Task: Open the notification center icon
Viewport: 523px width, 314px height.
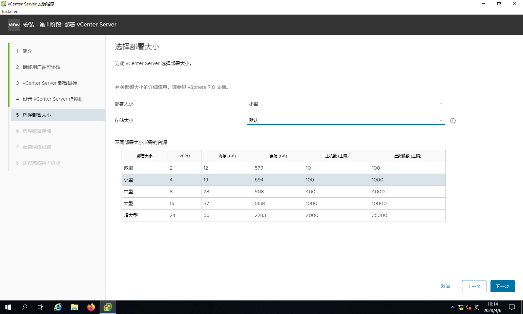Action: point(512,307)
